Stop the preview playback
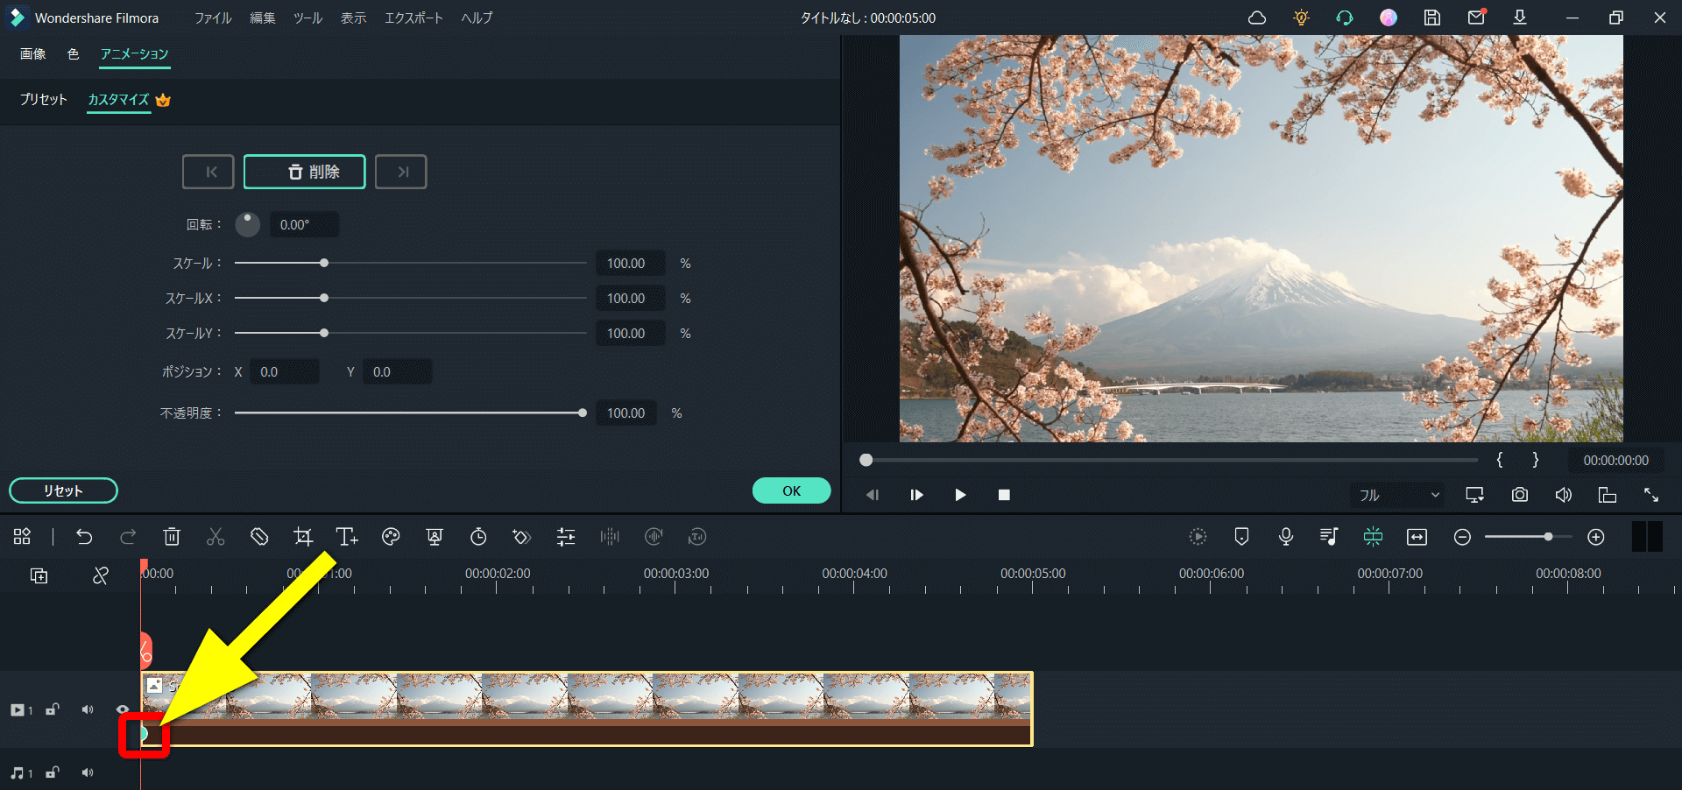 (1004, 495)
